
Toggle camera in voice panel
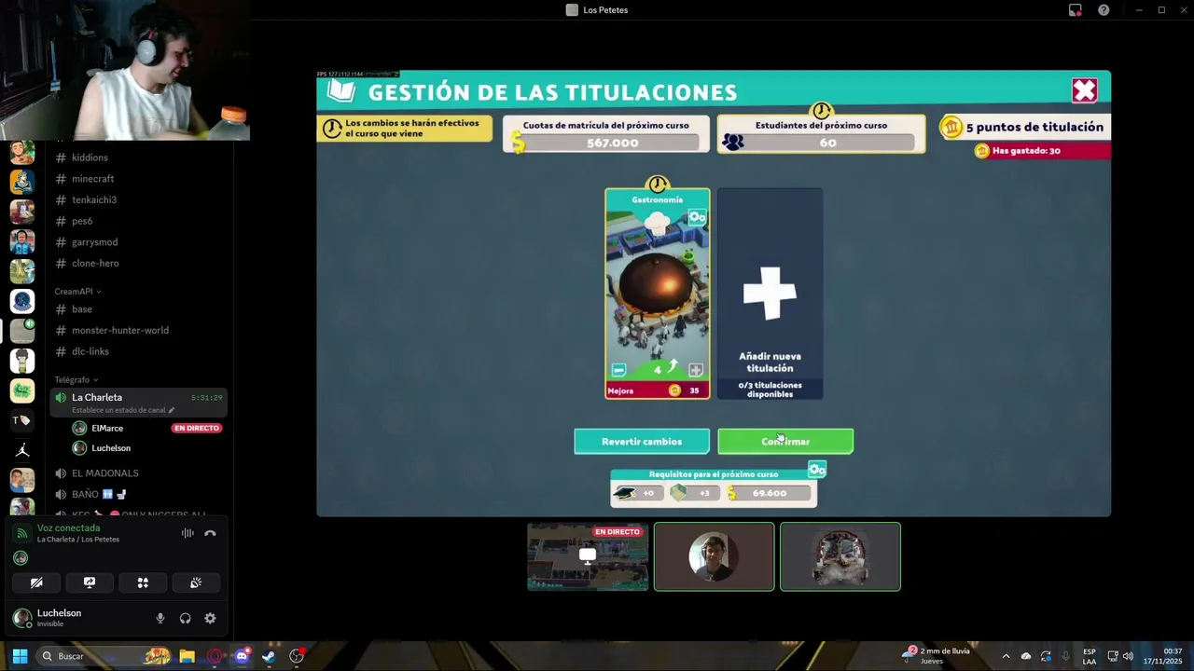[36, 582]
